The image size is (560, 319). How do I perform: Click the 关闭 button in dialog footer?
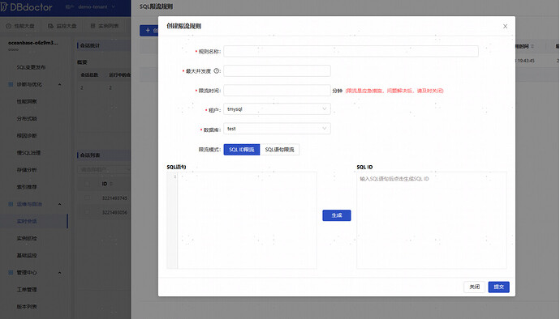[474, 287]
